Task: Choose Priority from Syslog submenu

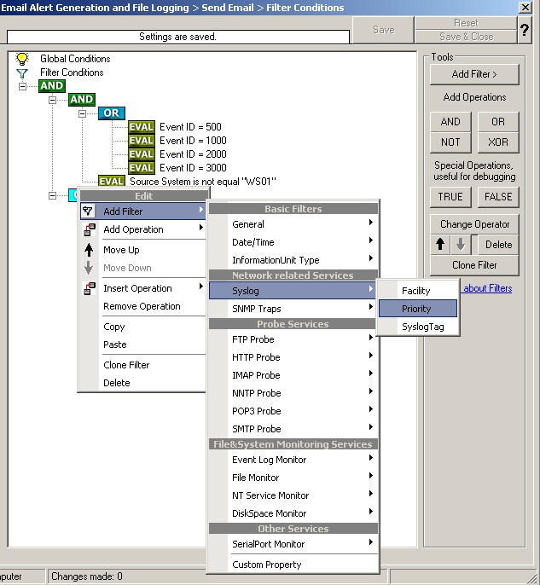Action: pyautogui.click(x=418, y=309)
